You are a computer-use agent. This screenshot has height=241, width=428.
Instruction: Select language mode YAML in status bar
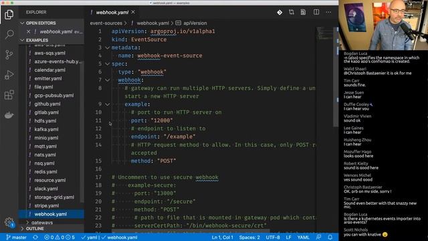click(x=303, y=237)
